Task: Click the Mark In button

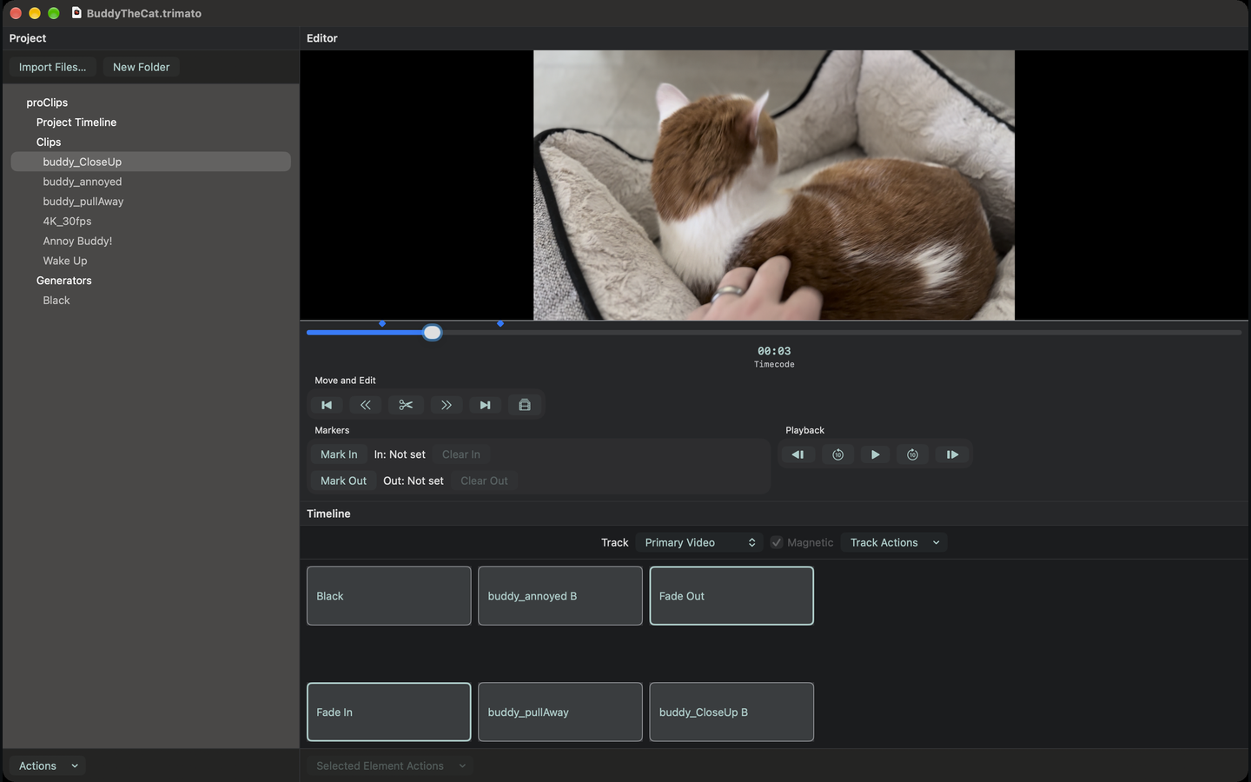Action: [339, 454]
